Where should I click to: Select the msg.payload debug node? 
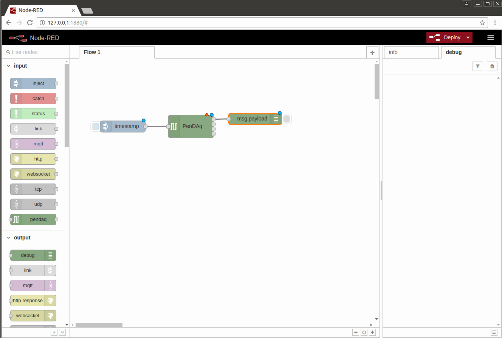pos(255,119)
